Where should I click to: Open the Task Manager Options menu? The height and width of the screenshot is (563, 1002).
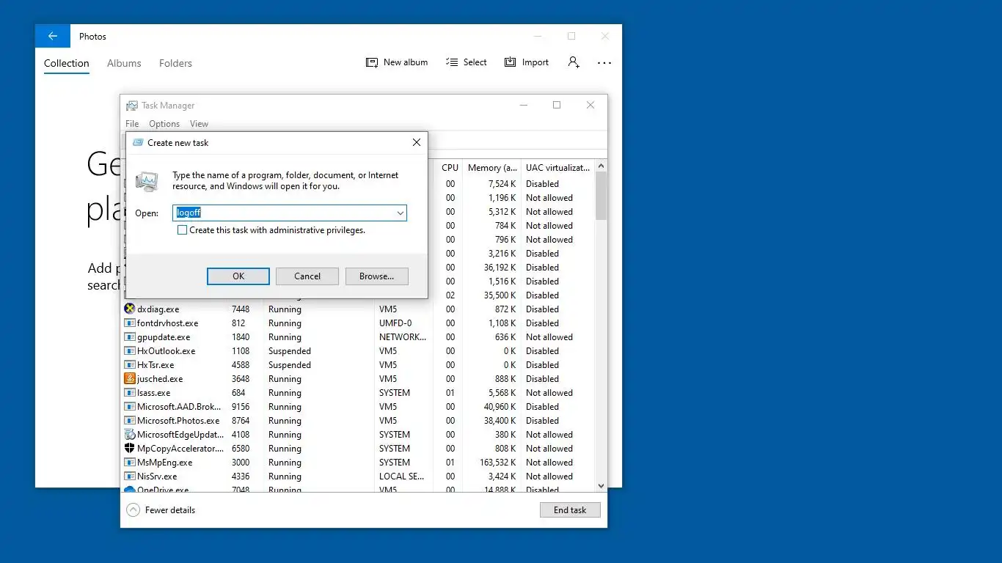164,124
